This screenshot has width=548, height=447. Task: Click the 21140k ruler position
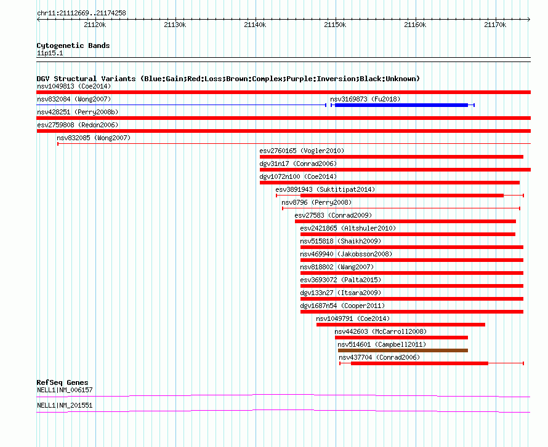point(255,25)
